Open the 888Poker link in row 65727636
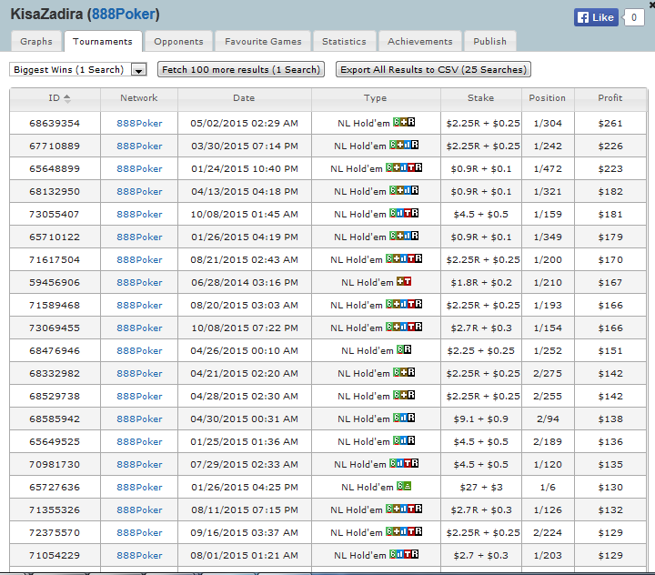This screenshot has width=655, height=575. [139, 488]
